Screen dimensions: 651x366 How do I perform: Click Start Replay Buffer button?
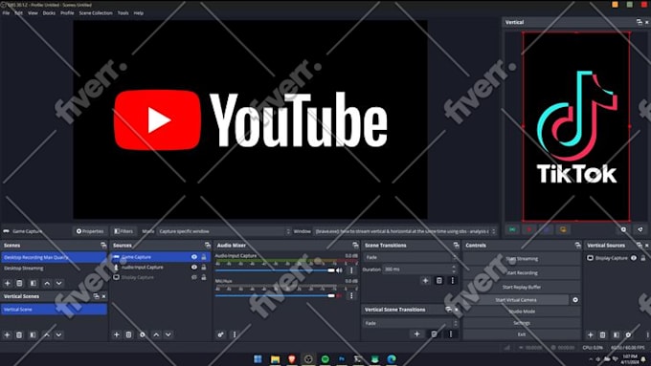click(x=522, y=287)
